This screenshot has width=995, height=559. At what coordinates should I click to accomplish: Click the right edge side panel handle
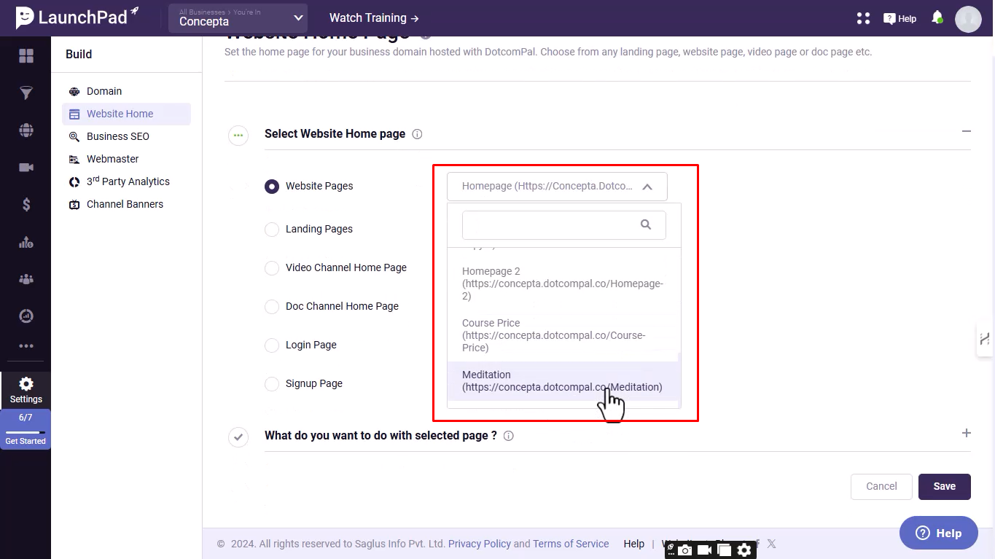986,339
